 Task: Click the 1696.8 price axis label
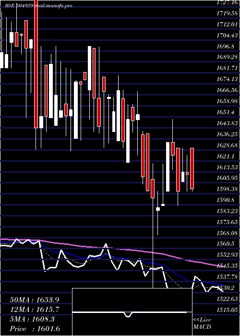tap(225, 46)
